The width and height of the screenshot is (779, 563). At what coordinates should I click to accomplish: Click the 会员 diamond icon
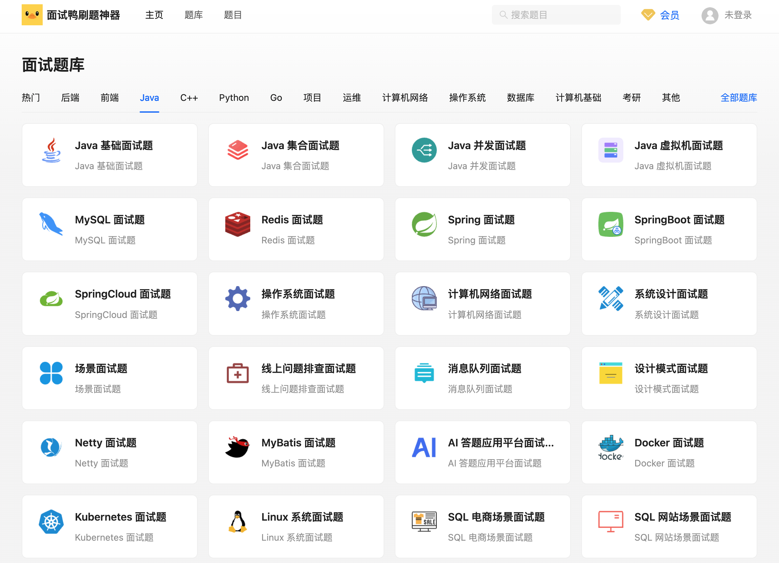648,15
